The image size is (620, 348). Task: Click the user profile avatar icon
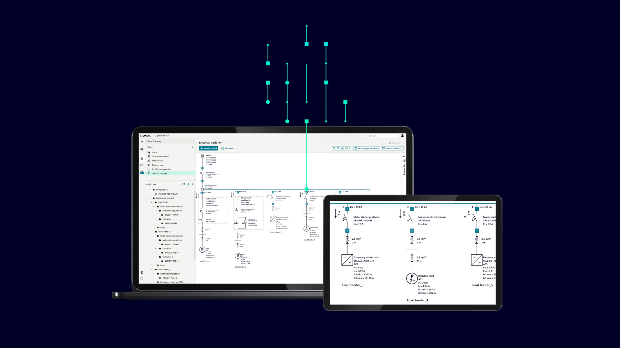click(x=402, y=136)
